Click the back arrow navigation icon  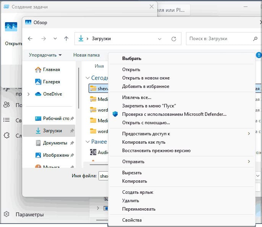30,39
